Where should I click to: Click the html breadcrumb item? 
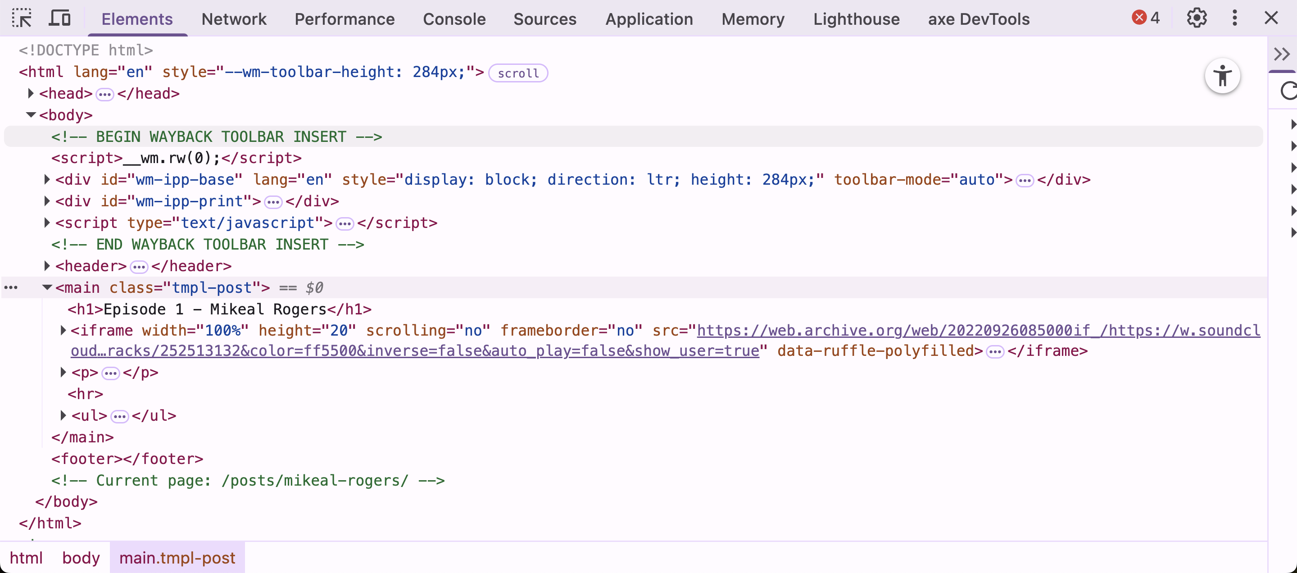click(27, 557)
